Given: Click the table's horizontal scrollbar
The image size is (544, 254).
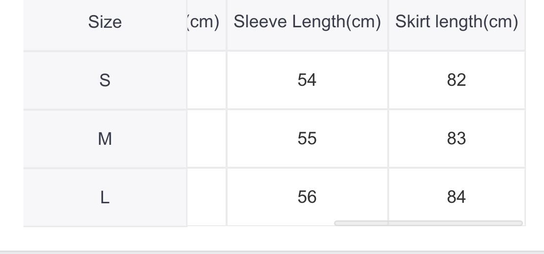Looking at the screenshot, I should click(x=428, y=223).
